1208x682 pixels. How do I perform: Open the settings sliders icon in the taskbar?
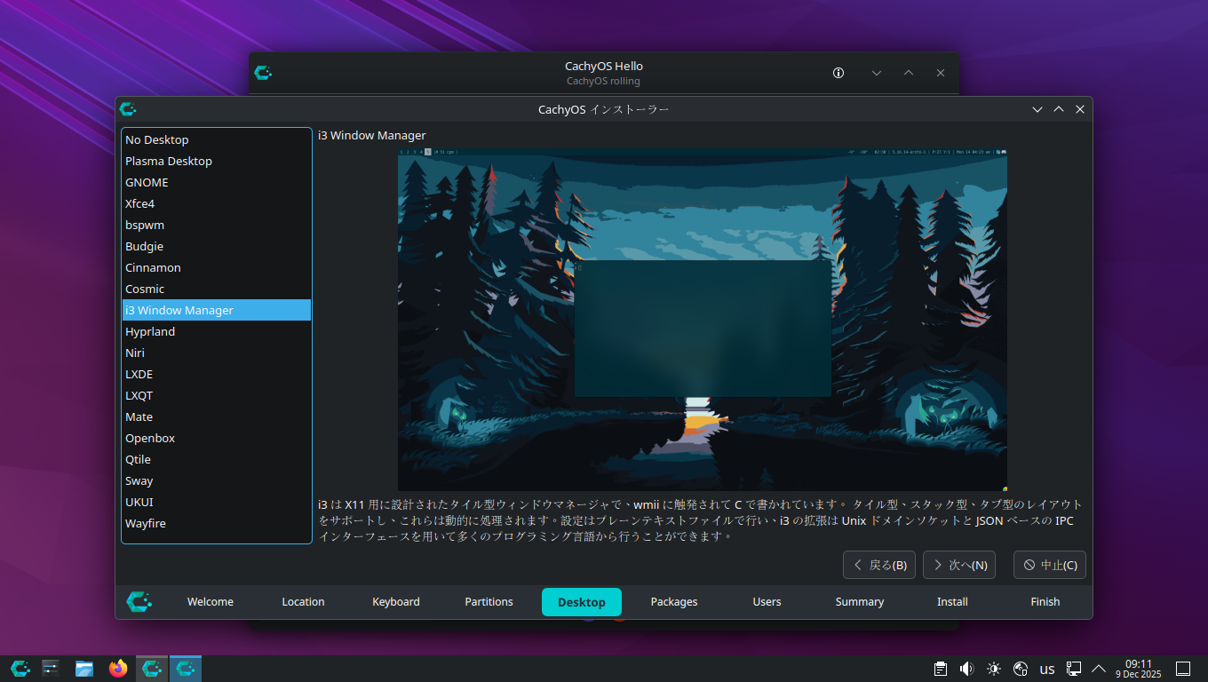[x=51, y=669]
